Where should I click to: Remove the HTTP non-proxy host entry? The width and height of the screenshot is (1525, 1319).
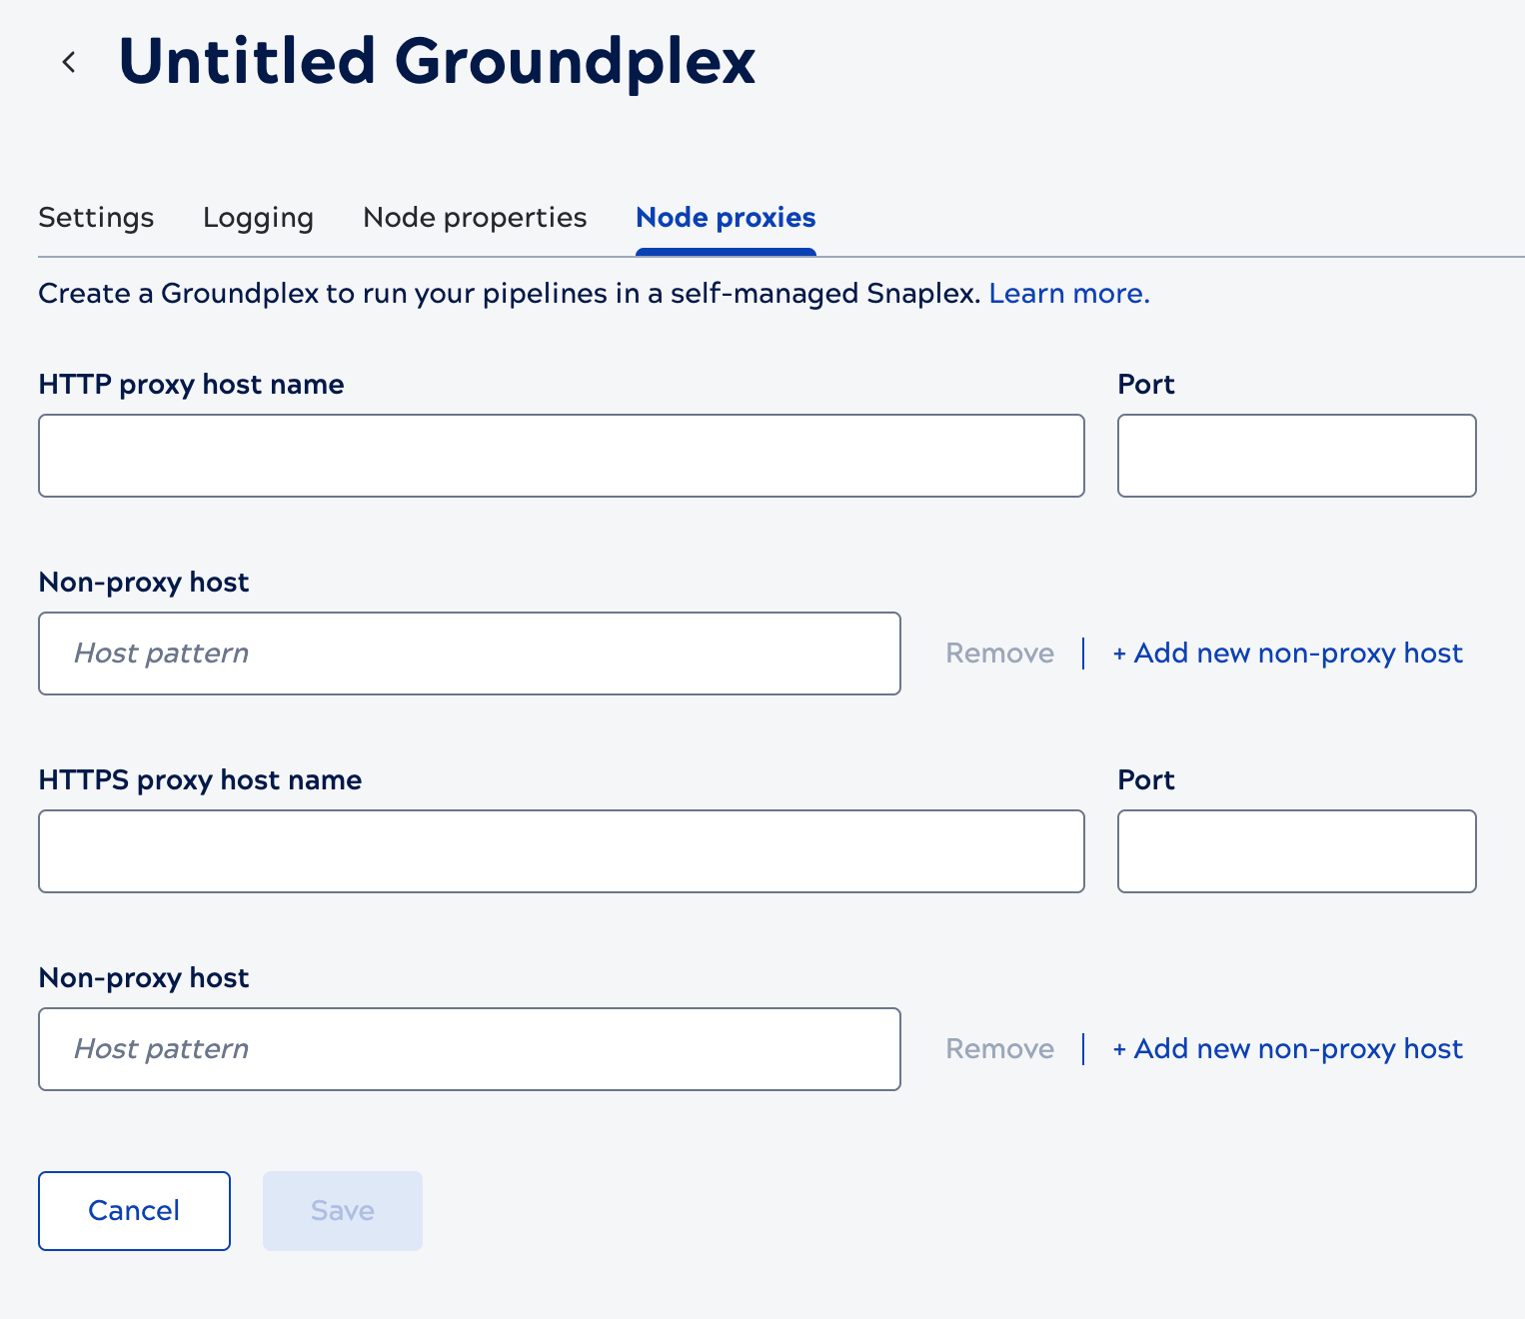point(1000,654)
